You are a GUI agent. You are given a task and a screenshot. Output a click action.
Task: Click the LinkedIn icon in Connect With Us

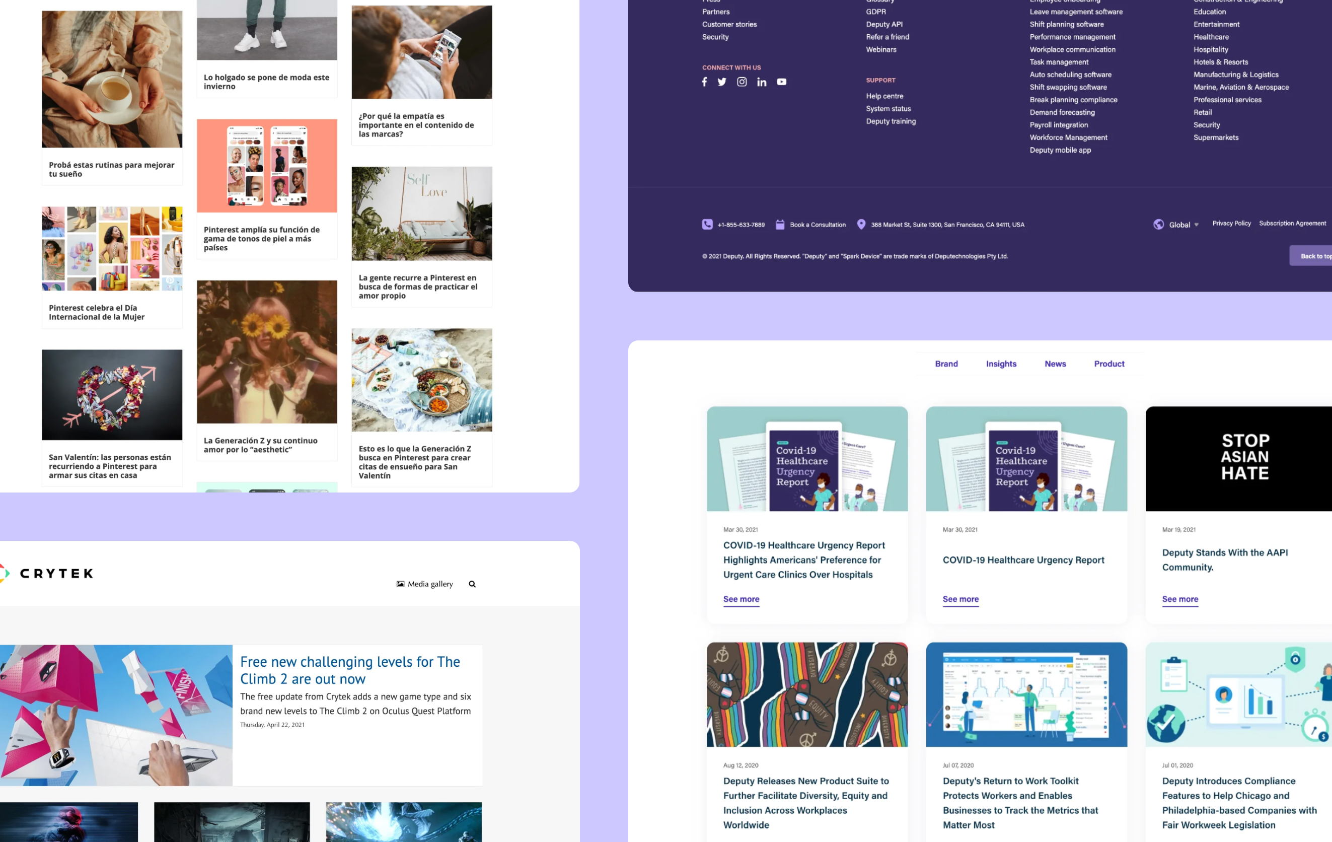pyautogui.click(x=761, y=82)
